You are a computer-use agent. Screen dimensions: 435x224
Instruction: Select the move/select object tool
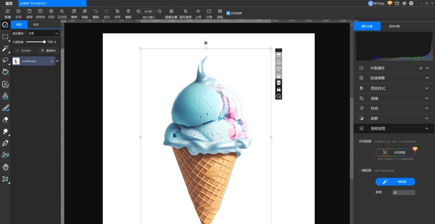[5, 25]
